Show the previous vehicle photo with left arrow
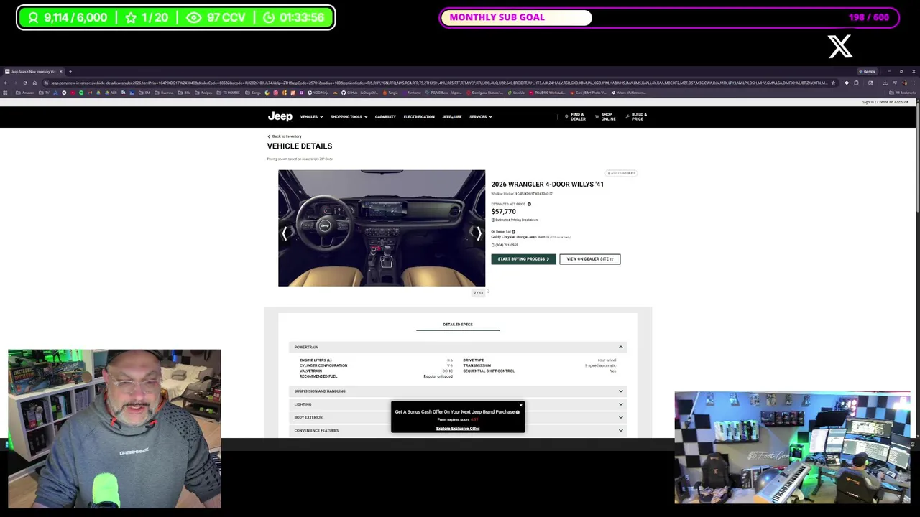This screenshot has width=920, height=517. [285, 233]
